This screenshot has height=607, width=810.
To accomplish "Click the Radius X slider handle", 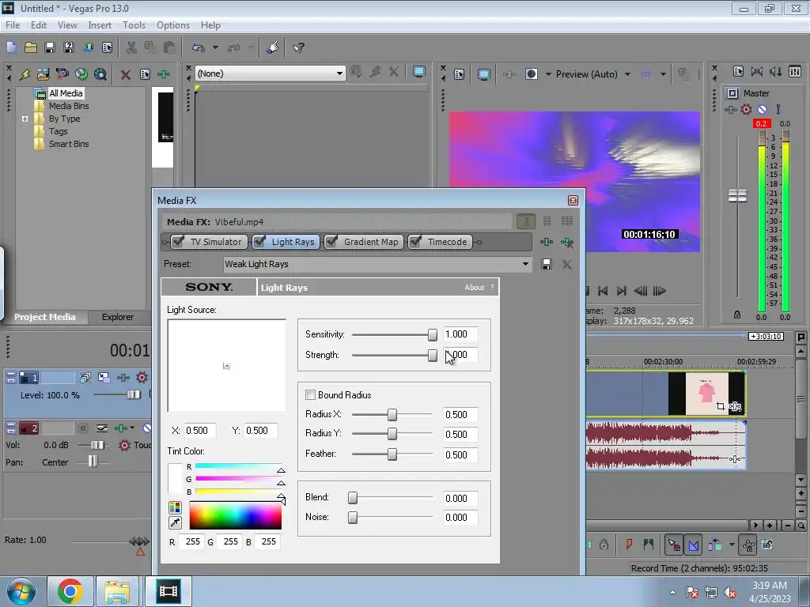I will (392, 415).
